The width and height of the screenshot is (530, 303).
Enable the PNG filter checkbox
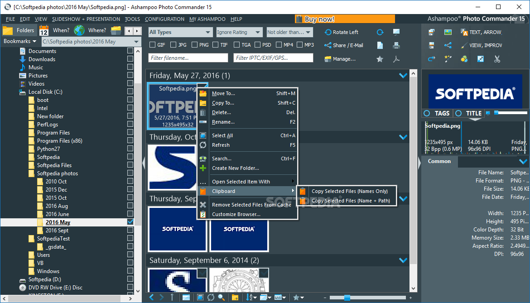(194, 45)
